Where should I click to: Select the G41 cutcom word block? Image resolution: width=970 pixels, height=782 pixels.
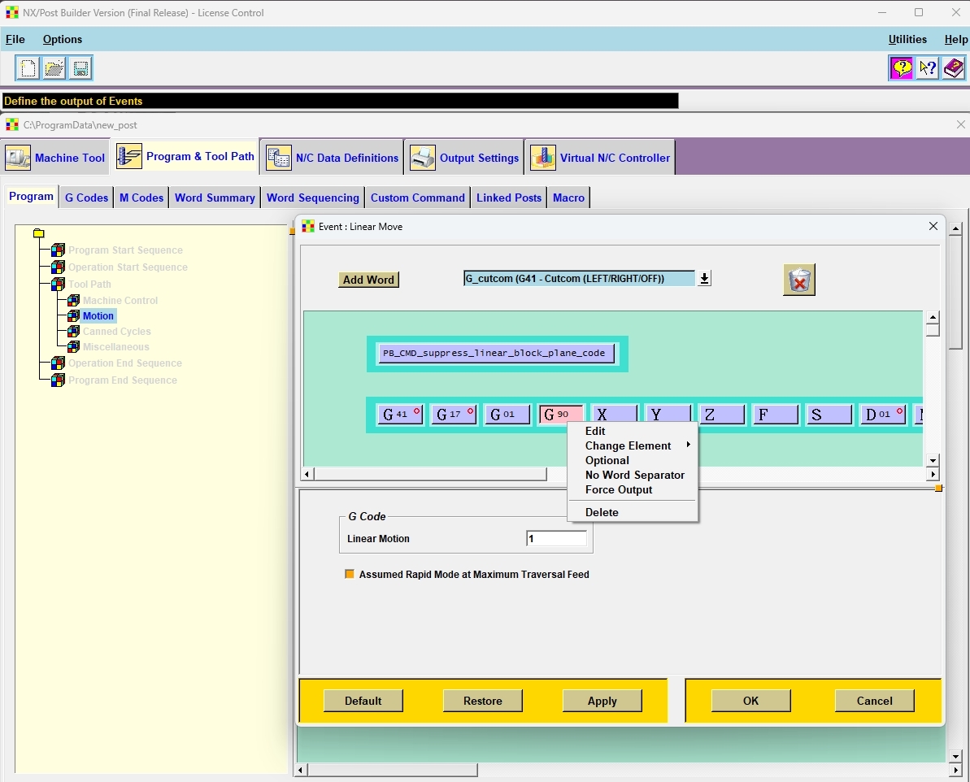400,415
